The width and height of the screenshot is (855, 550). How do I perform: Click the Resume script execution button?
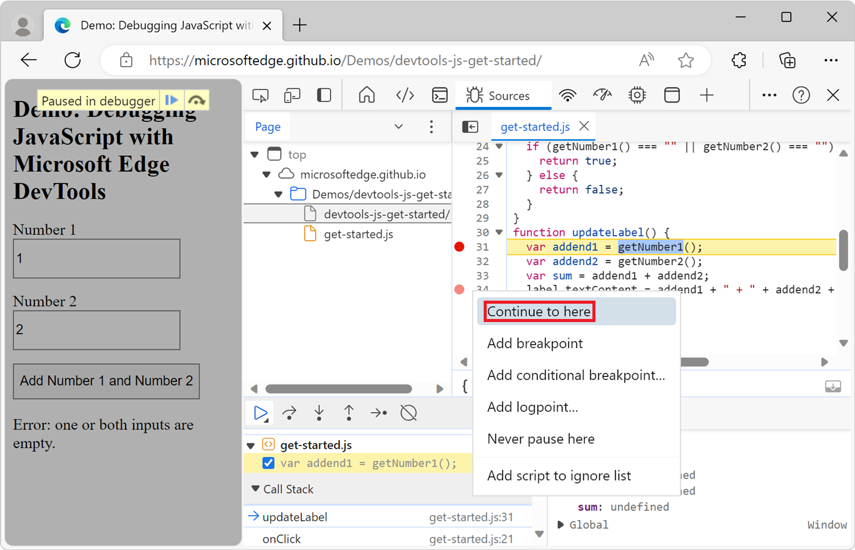261,414
